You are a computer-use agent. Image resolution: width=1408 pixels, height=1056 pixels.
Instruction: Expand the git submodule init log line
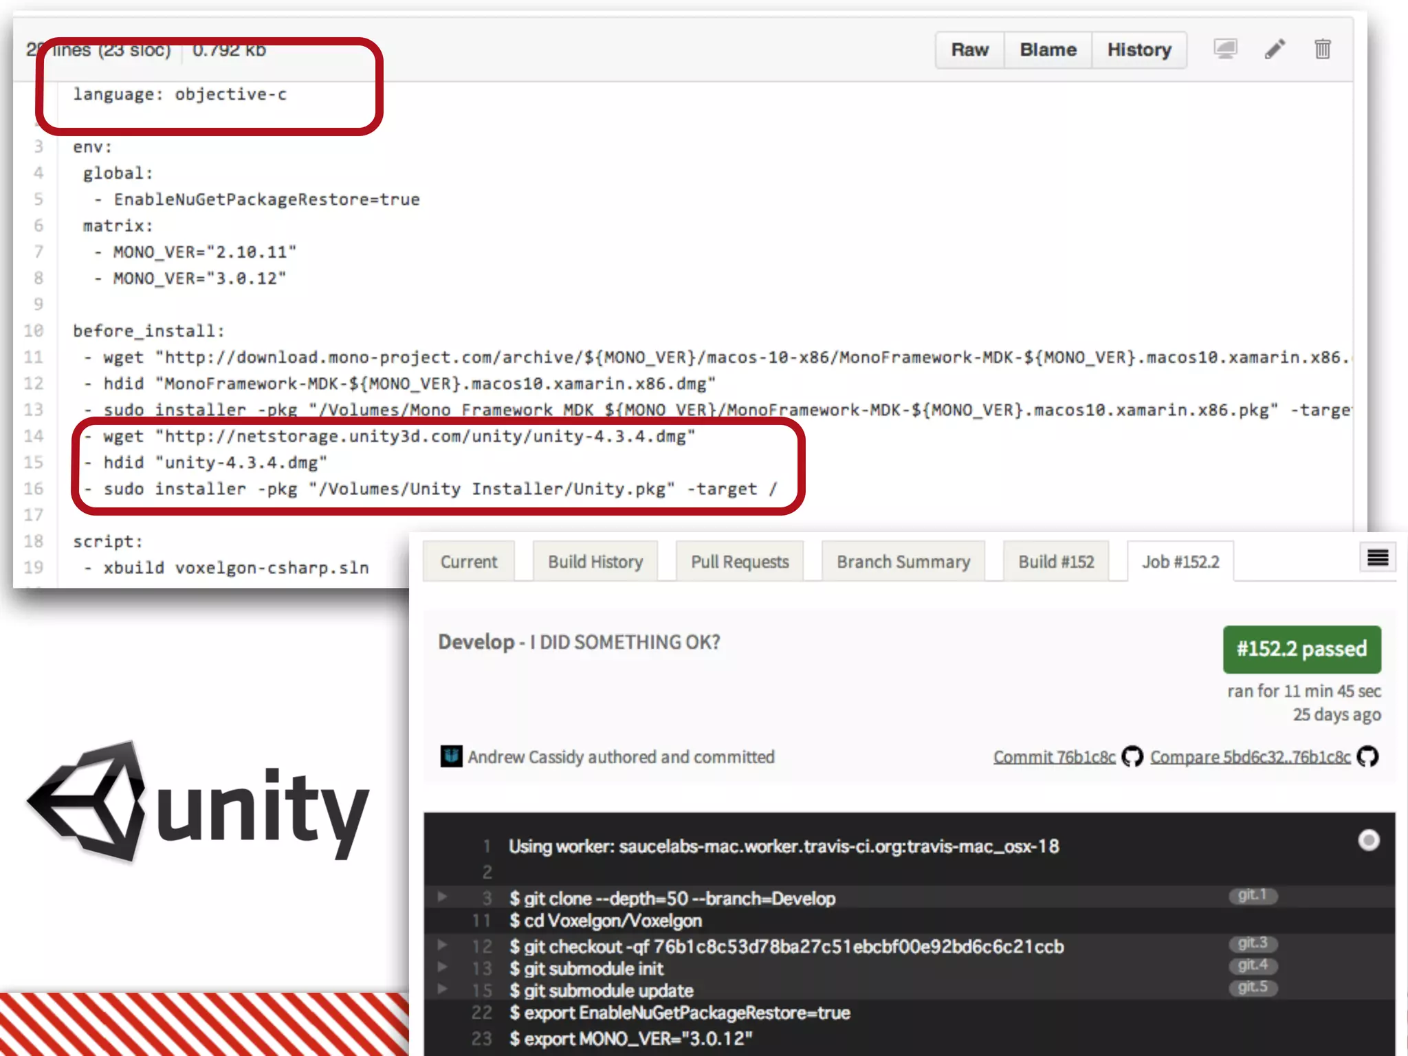tap(442, 967)
